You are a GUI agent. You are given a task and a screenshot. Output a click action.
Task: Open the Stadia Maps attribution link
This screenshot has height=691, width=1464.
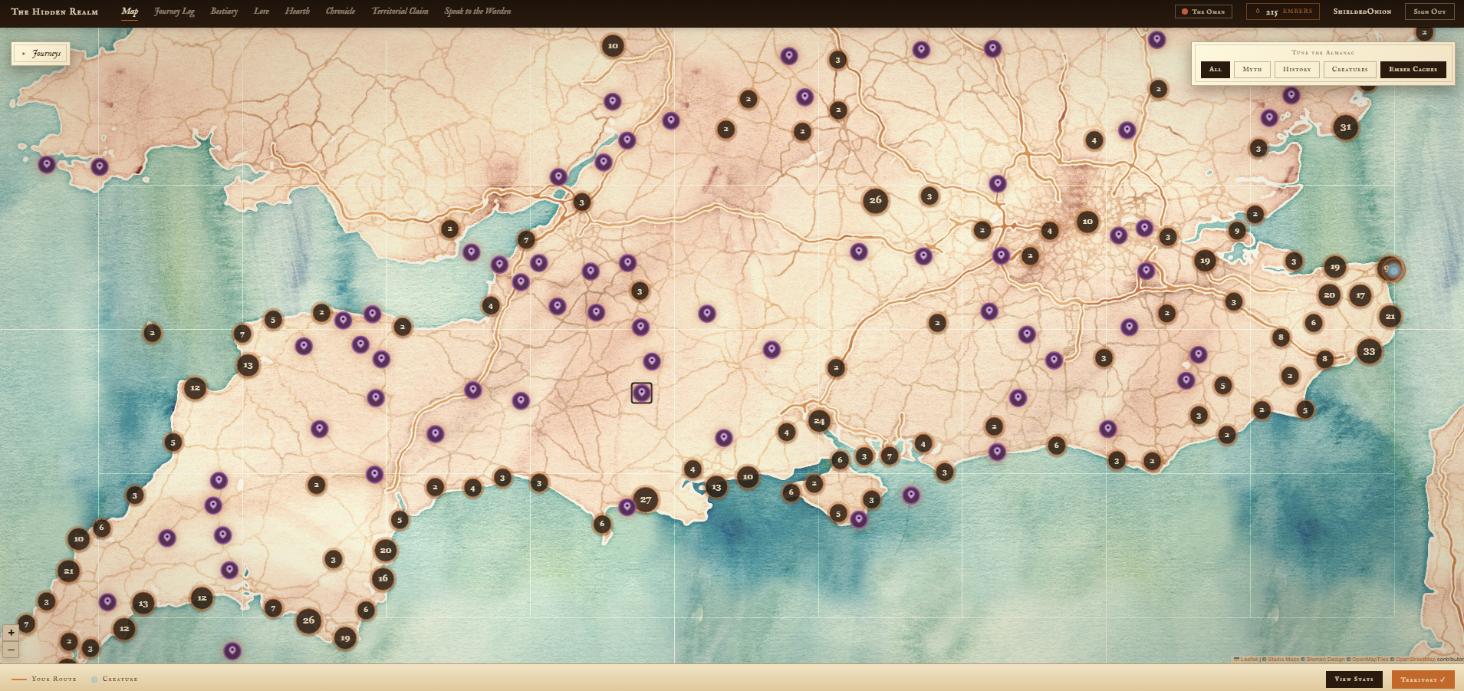1283,660
